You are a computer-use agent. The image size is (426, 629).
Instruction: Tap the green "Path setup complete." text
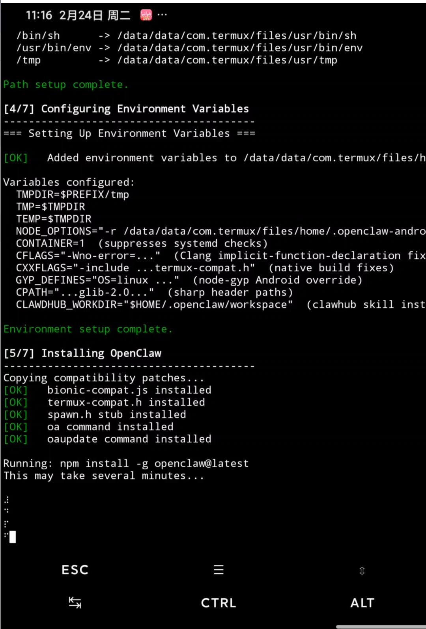65,85
